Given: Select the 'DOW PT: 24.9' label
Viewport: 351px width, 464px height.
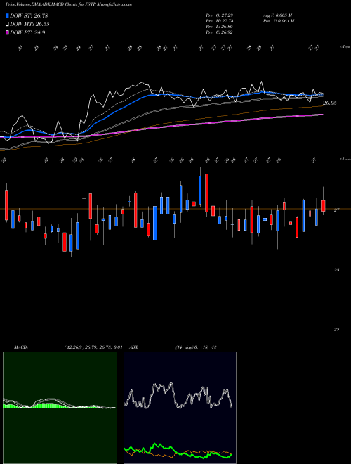Looking at the screenshot, I should [27, 33].
